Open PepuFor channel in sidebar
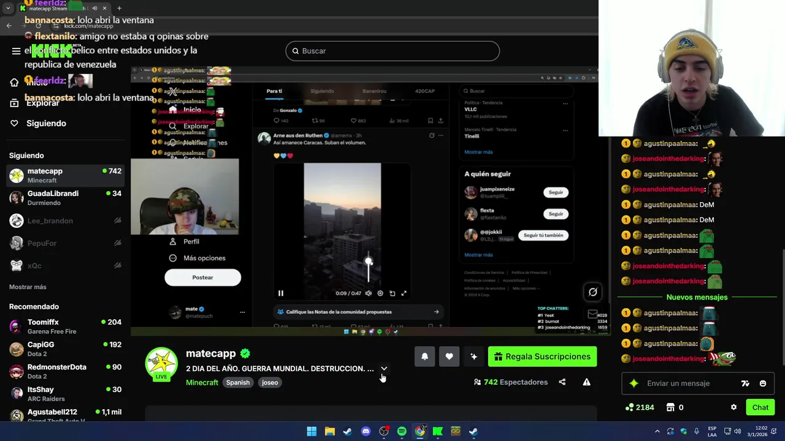This screenshot has height=441, width=785. point(66,243)
